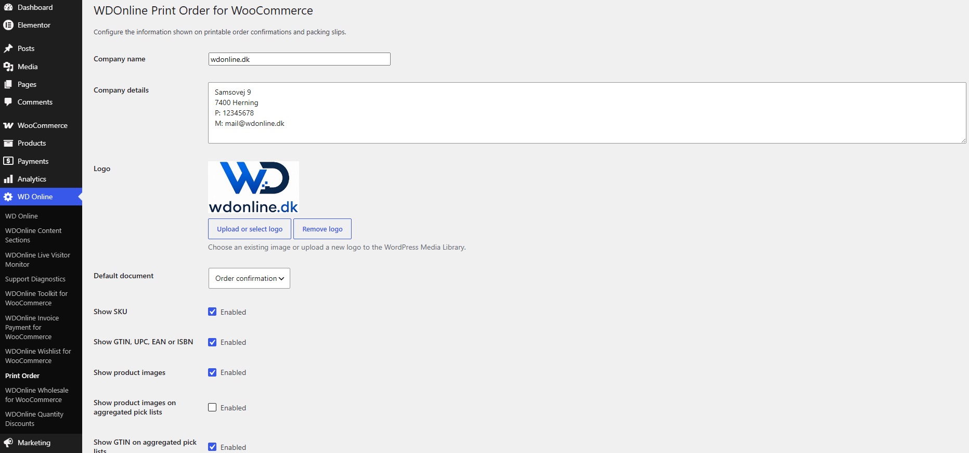Go to Posts menu
This screenshot has height=453, width=969.
pyautogui.click(x=41, y=48)
